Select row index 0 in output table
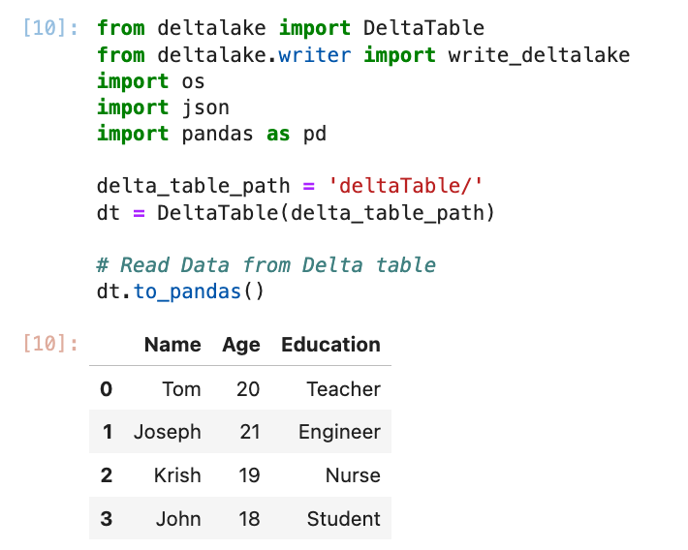The width and height of the screenshot is (688, 550). coord(107,389)
